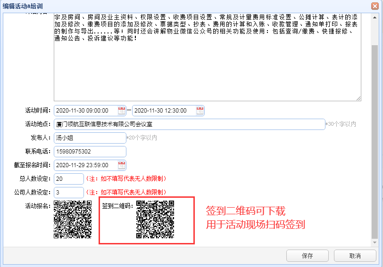This screenshot has width=383, height=267.
Task: Click the scrollbar up arrow
Action: point(375,17)
